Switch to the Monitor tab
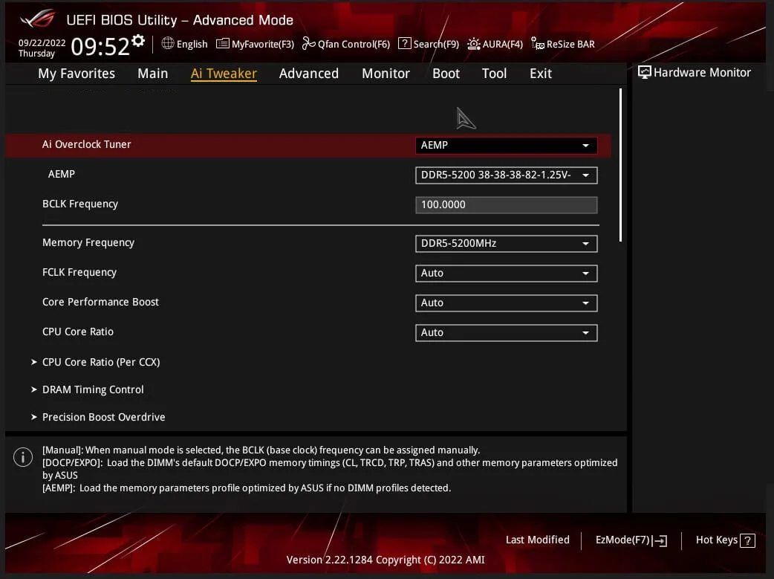 click(x=386, y=74)
